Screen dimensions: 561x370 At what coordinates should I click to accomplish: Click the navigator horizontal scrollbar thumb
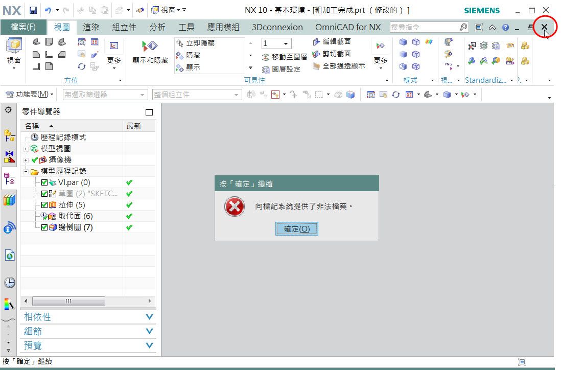[68, 302]
